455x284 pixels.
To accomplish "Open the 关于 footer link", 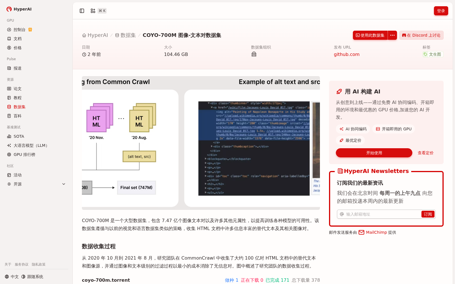I will point(8,264).
